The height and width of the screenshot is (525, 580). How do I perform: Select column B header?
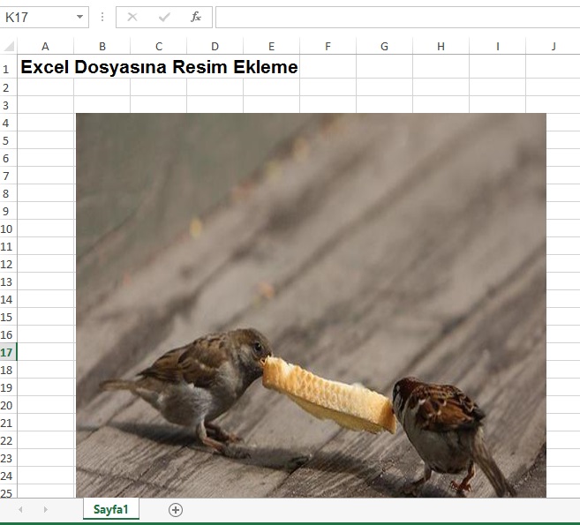[102, 46]
